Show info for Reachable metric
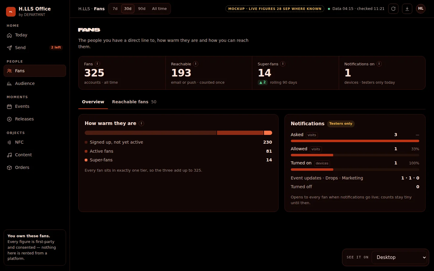 point(196,64)
